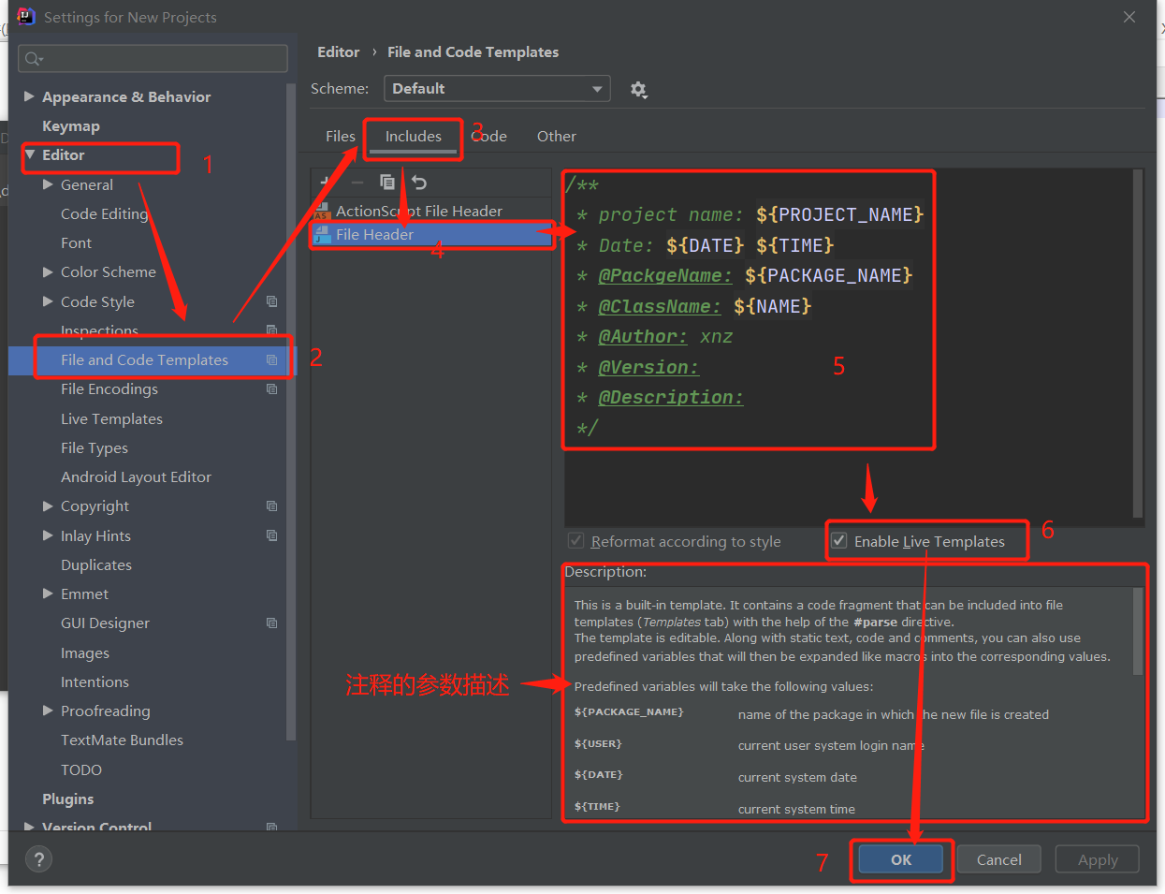
Task: Expand Appearance & Behavior section
Action: click(x=29, y=96)
